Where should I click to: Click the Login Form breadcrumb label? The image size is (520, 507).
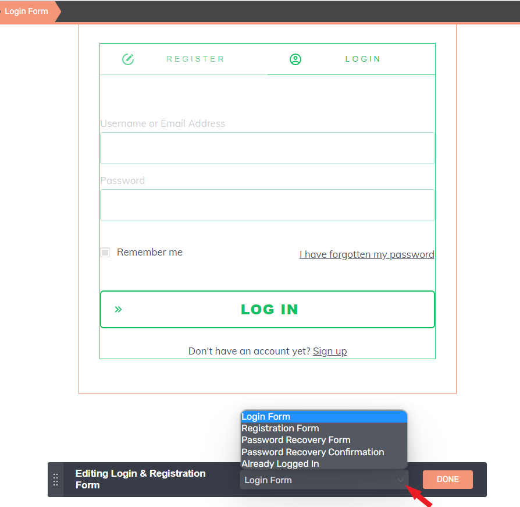click(x=27, y=11)
